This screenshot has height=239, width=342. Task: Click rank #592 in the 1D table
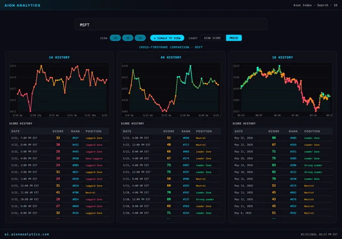coord(293,213)
